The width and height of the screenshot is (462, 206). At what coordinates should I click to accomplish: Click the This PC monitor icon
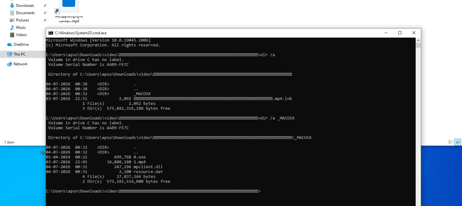pyautogui.click(x=10, y=54)
